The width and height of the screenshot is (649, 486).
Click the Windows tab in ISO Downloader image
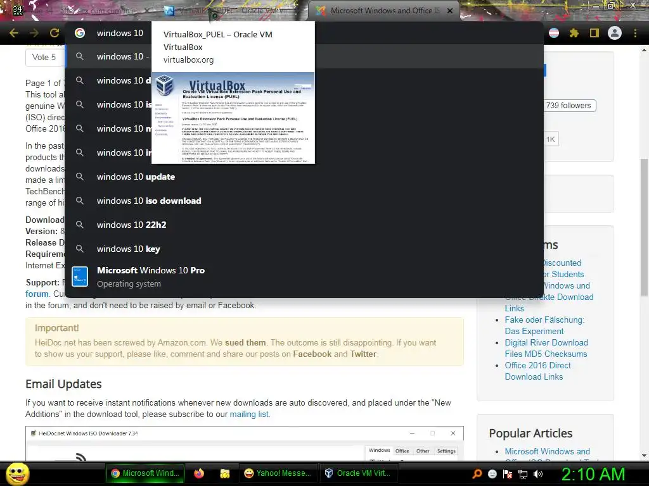[x=379, y=451]
